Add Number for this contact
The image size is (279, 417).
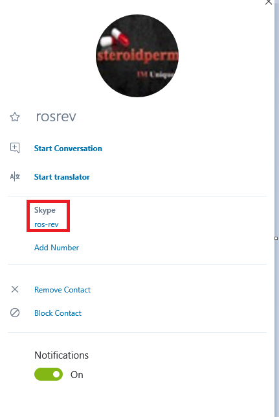point(56,248)
